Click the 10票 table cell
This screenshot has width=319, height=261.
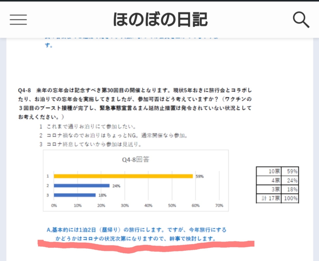tap(269, 171)
